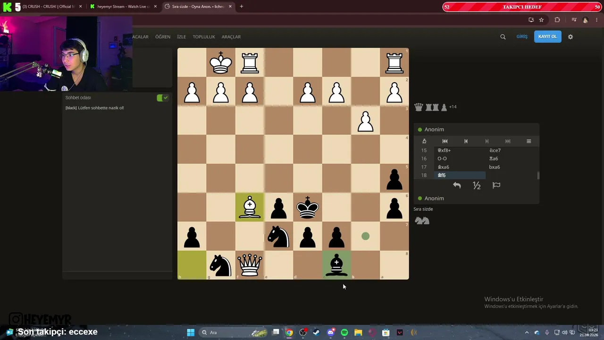Select the black king piece
Image resolution: width=604 pixels, height=340 pixels.
pos(308,207)
